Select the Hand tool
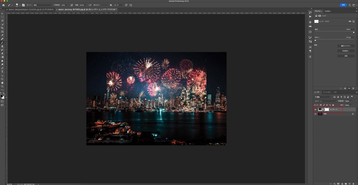 (x=2, y=83)
